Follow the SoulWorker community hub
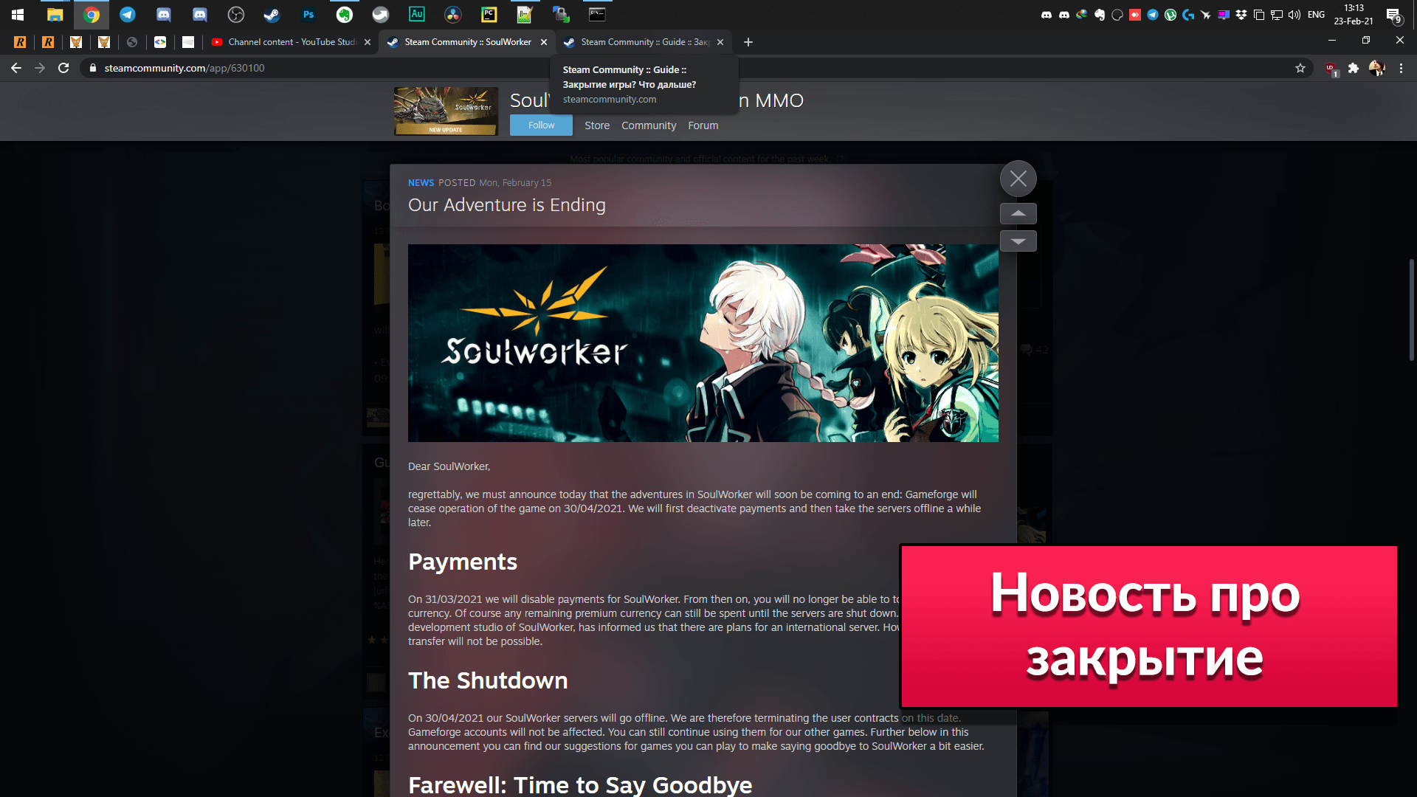Image resolution: width=1417 pixels, height=797 pixels. 541,125
